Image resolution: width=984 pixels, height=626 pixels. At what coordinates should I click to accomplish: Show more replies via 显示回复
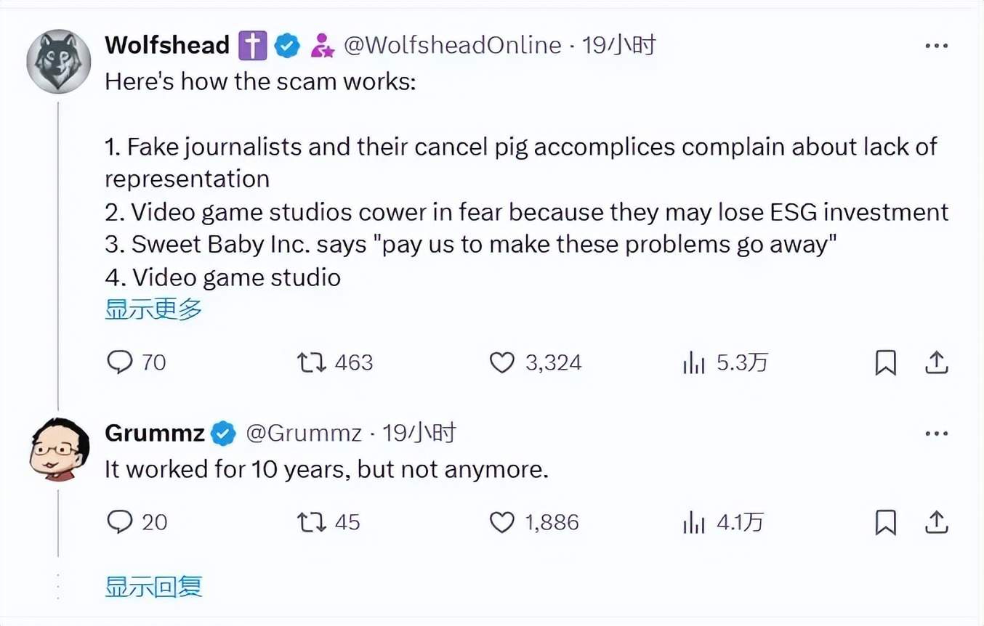coord(153,586)
